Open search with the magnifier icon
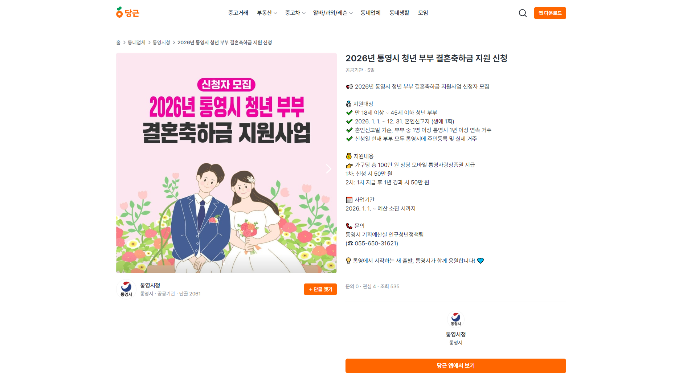The height and width of the screenshot is (392, 683). (522, 13)
